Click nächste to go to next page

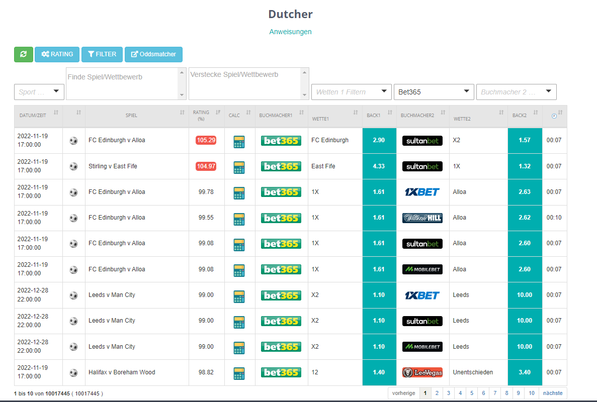point(553,393)
